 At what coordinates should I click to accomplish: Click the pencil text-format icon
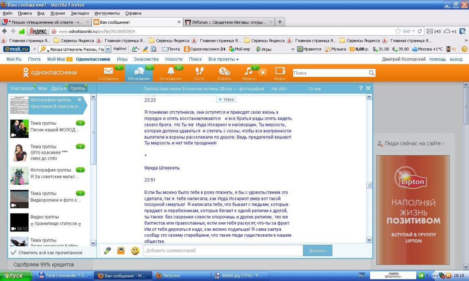[x=107, y=251]
